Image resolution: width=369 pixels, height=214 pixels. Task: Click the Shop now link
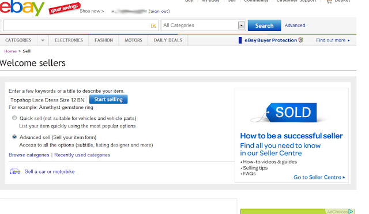(x=92, y=11)
